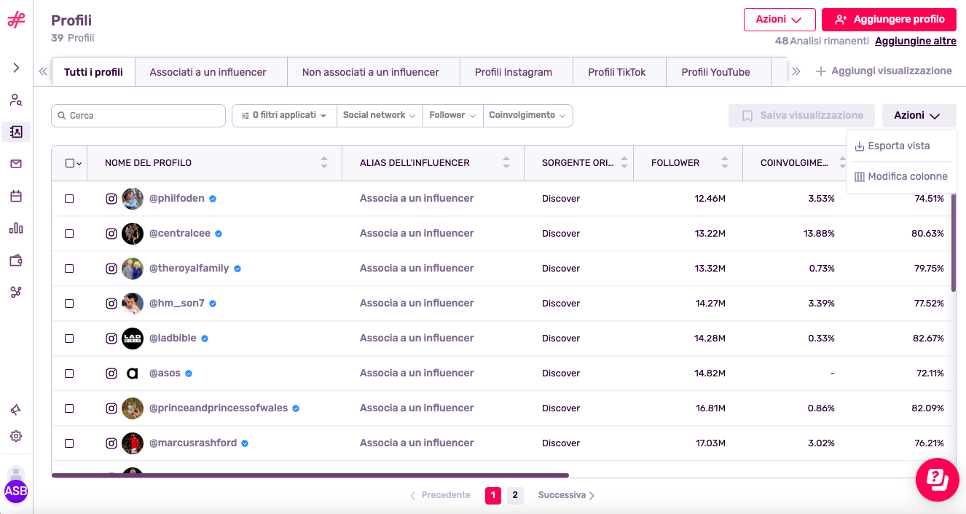The image size is (966, 514).
Task: Click Aggiungi visualizzazione button
Action: point(884,71)
